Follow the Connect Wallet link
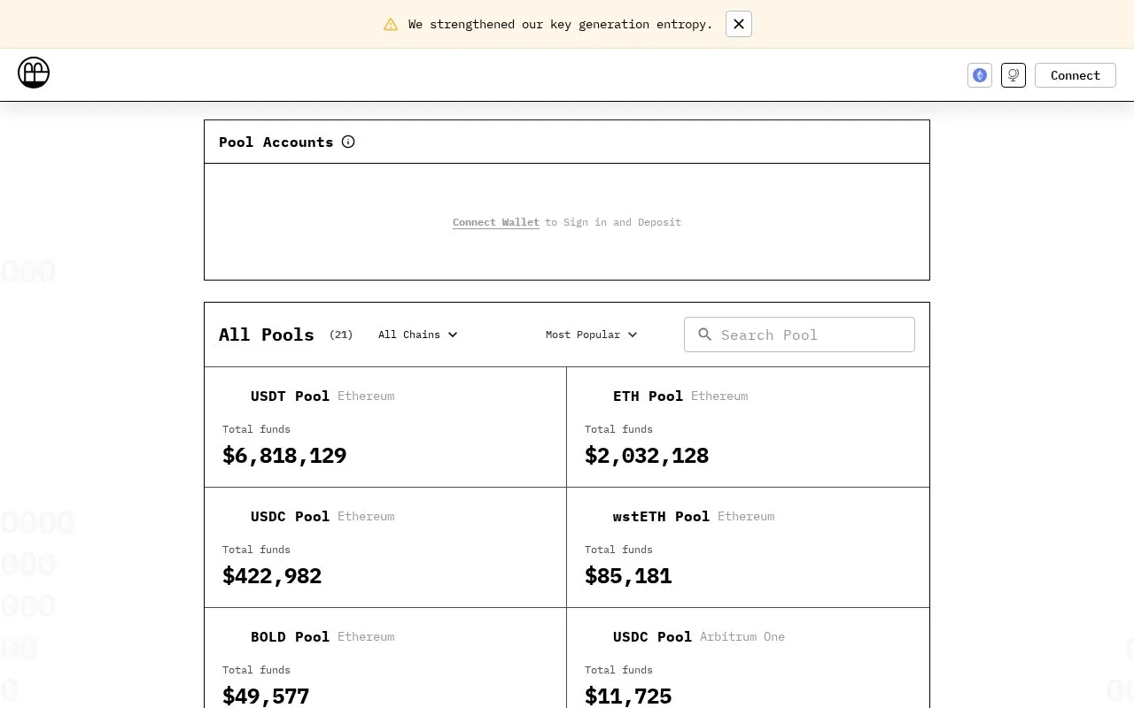This screenshot has width=1134, height=708. [496, 222]
